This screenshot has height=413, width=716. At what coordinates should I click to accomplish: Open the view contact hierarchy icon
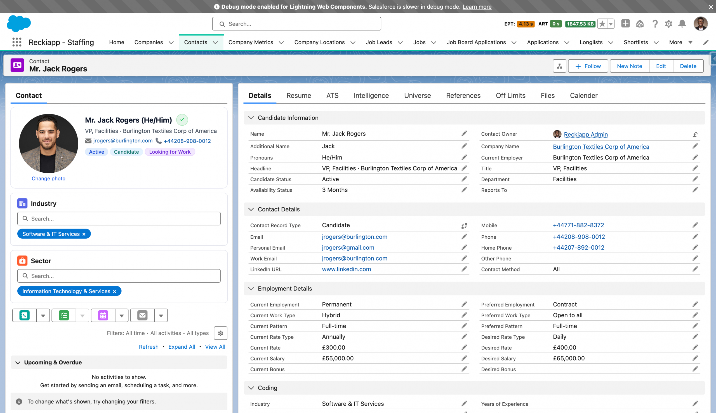click(x=559, y=66)
